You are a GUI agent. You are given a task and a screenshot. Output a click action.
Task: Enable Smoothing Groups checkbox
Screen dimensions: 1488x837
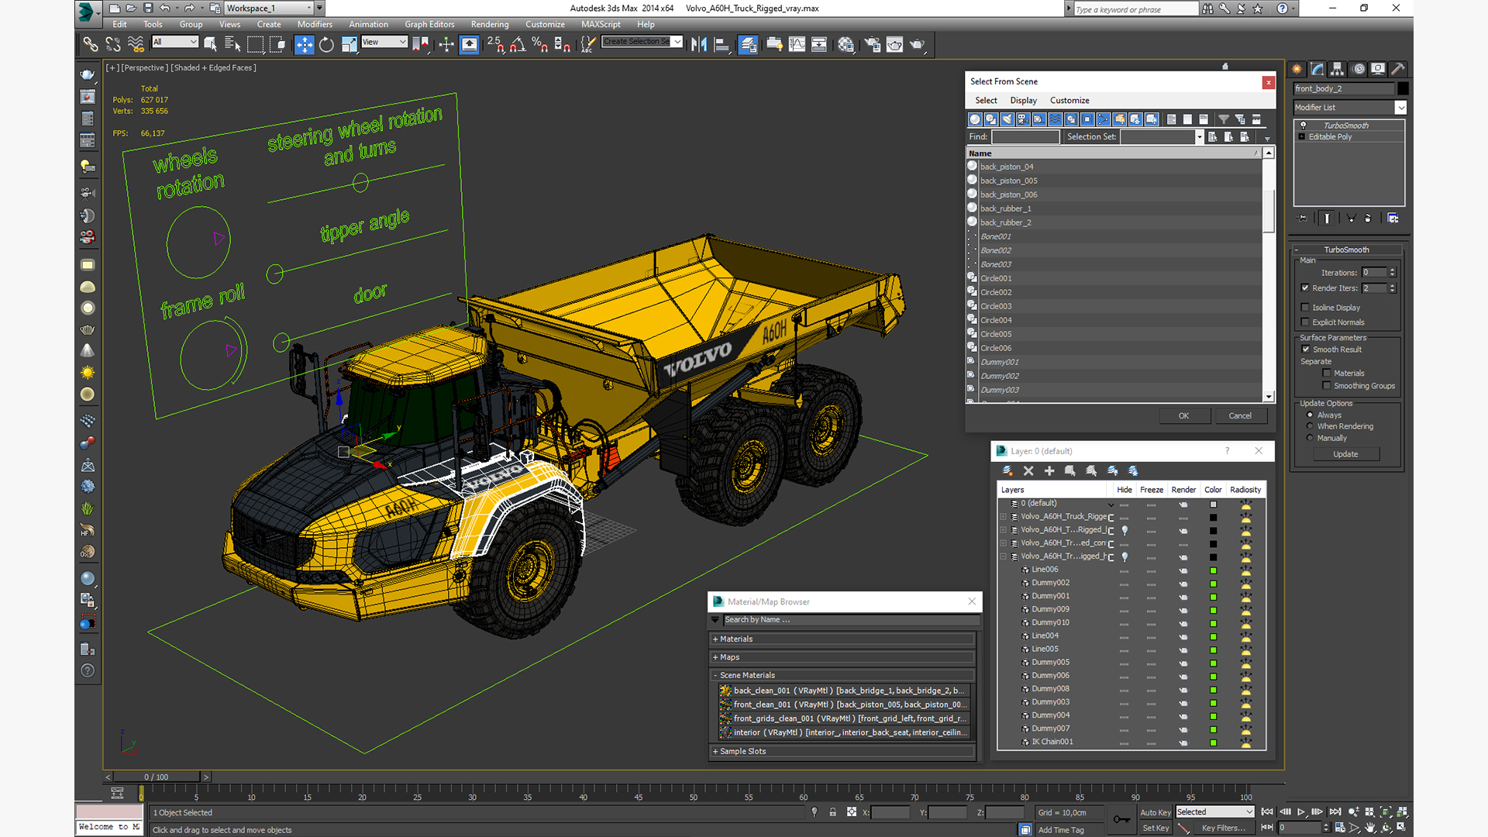pyautogui.click(x=1327, y=386)
